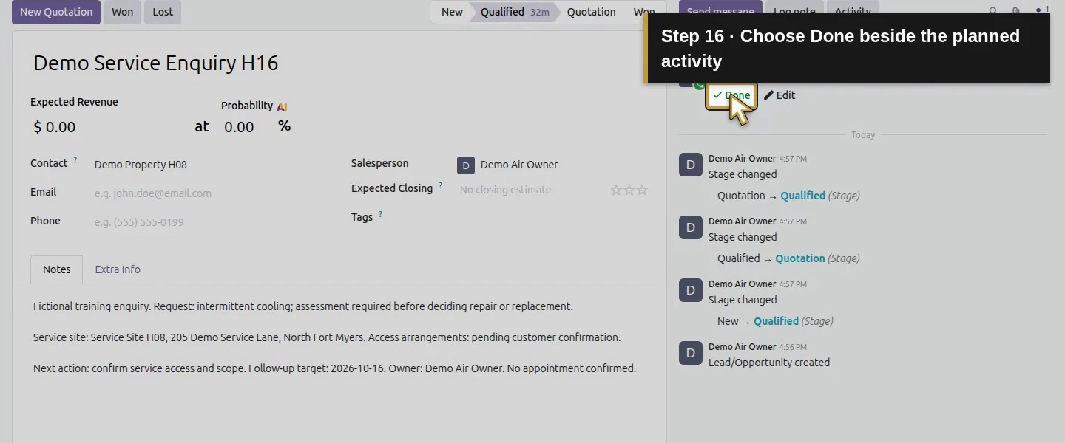Open the followers icon showing 1
Image resolution: width=1065 pixels, height=443 pixels.
click(x=1042, y=11)
